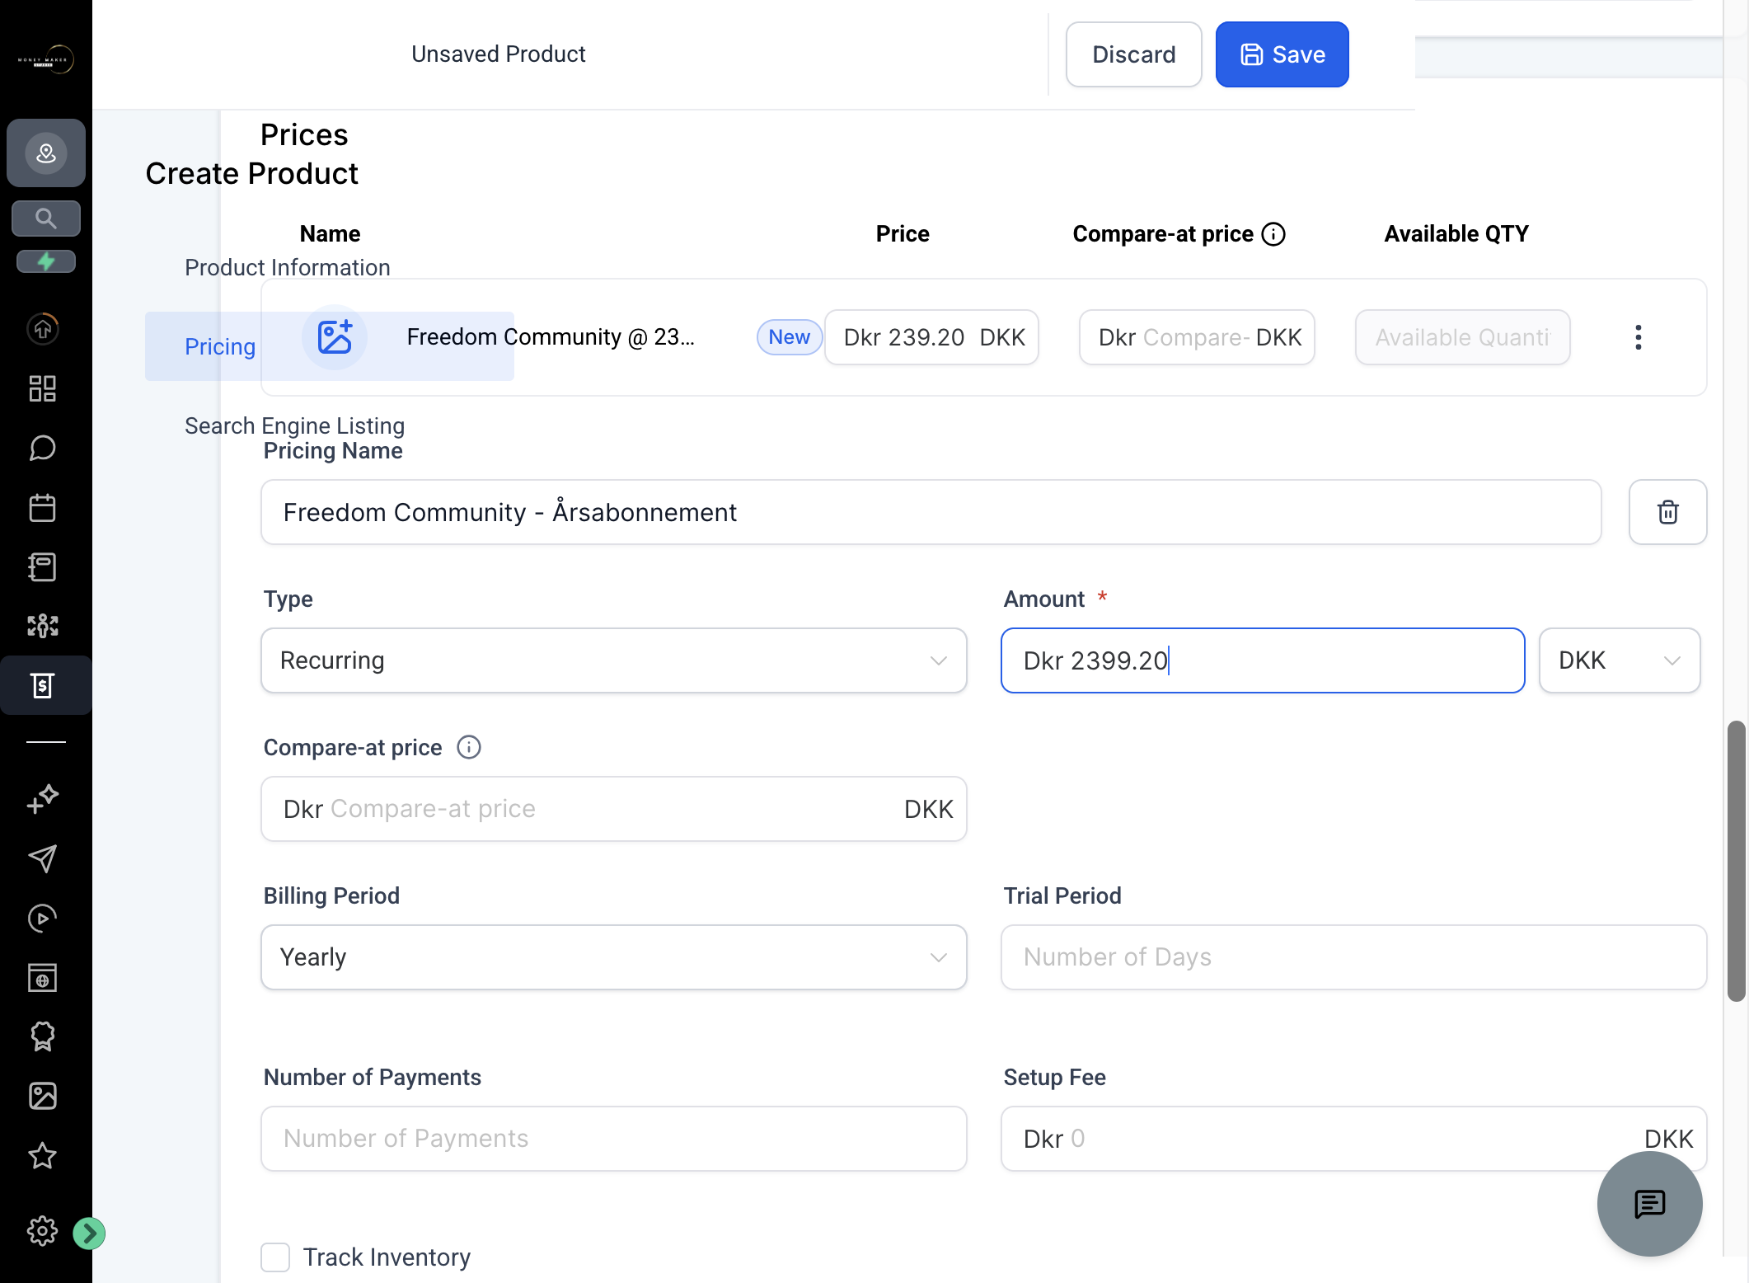Click the Pricing Name input field
The width and height of the screenshot is (1749, 1283).
pos(931,512)
